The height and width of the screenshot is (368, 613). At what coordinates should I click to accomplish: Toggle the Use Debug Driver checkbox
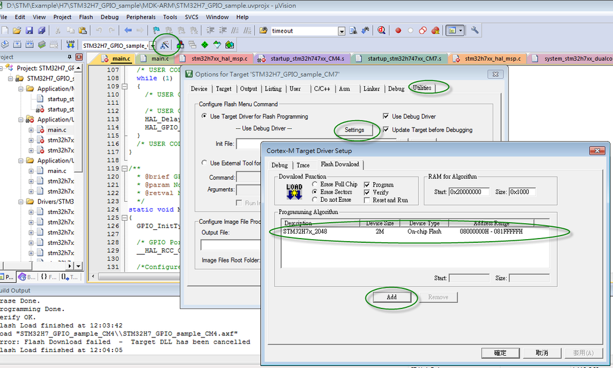point(386,117)
